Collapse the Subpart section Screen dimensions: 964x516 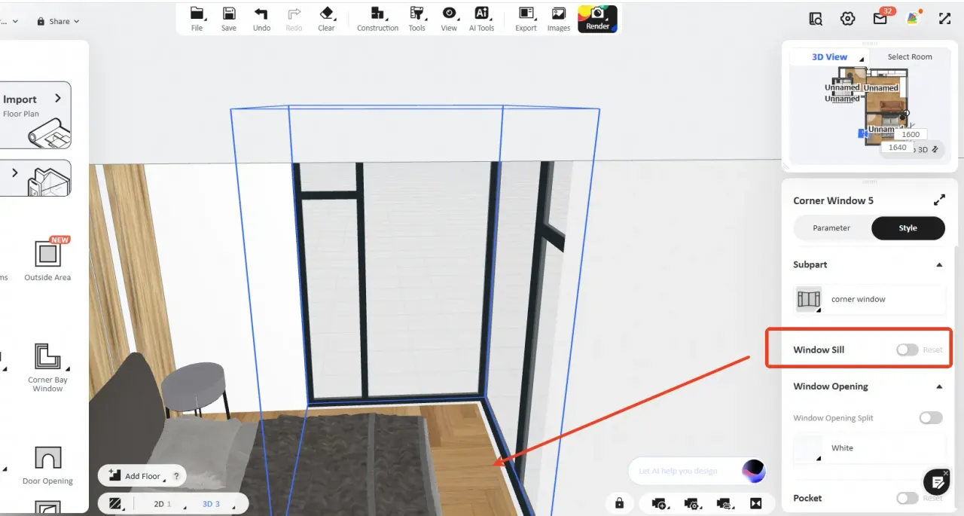(x=939, y=265)
